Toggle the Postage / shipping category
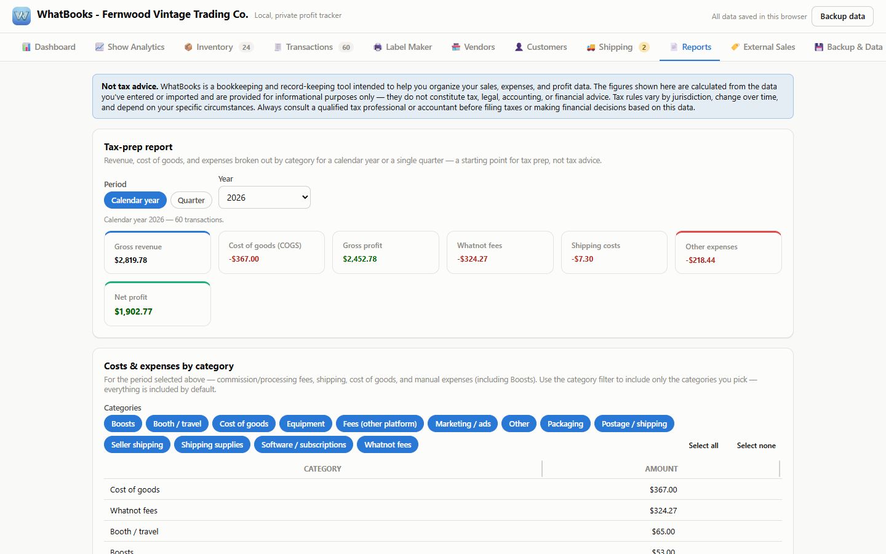Screen dimensions: 886x554 click(634, 424)
